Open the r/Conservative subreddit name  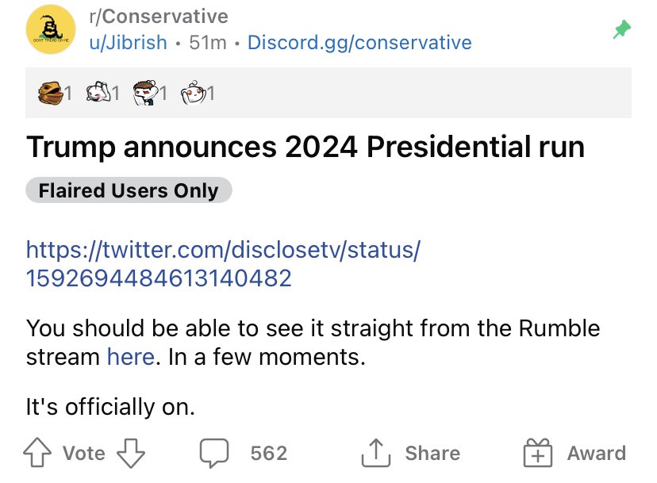point(159,17)
